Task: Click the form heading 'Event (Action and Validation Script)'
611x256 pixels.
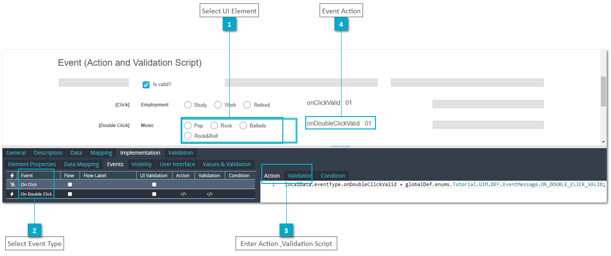Action: point(130,63)
